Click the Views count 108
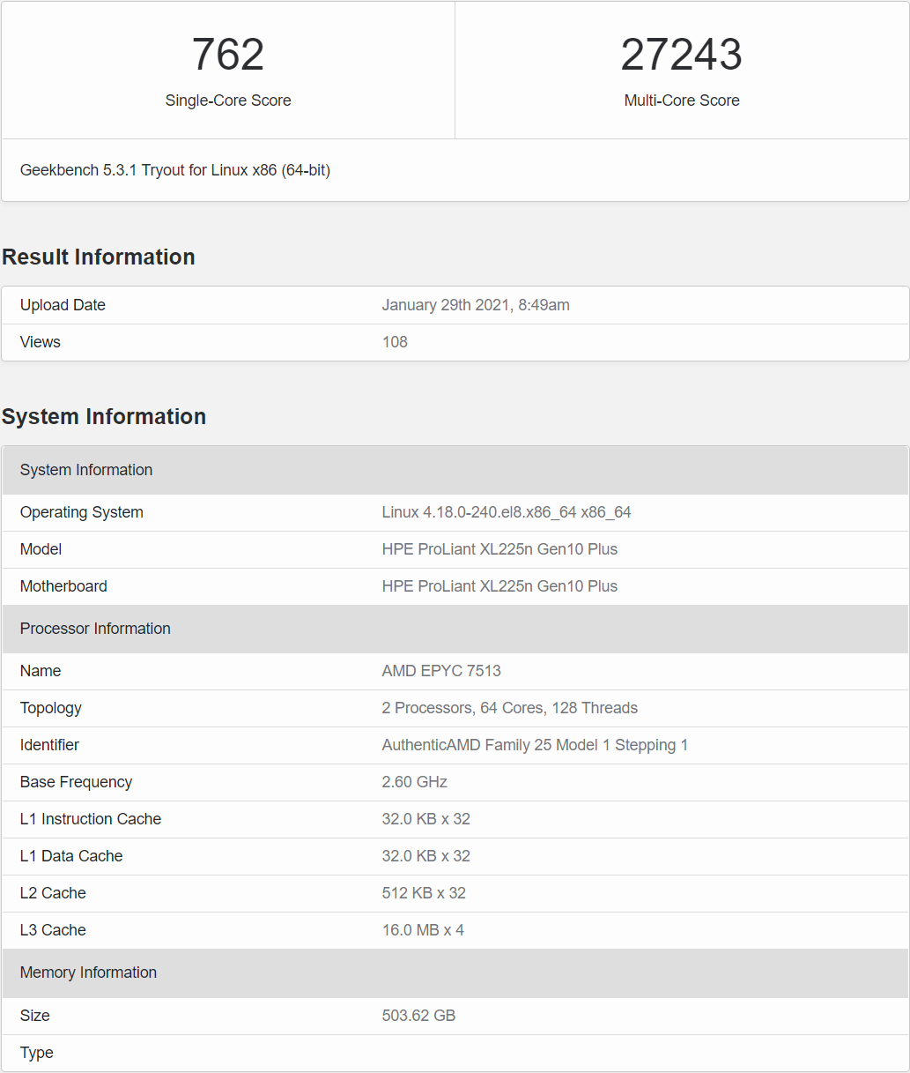 (x=395, y=342)
